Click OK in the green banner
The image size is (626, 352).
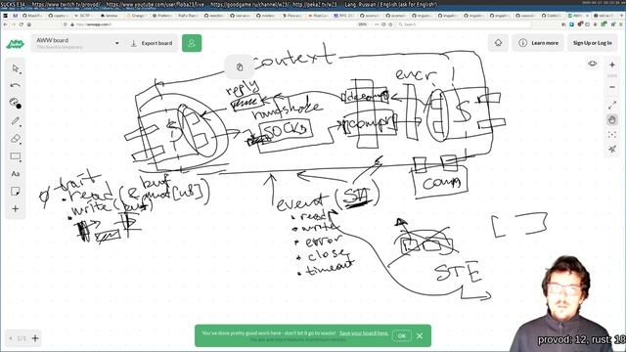402,335
